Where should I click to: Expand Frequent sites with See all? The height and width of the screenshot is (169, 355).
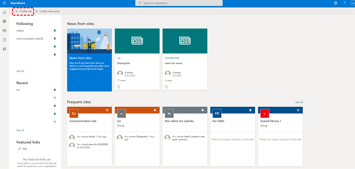pyautogui.click(x=299, y=102)
